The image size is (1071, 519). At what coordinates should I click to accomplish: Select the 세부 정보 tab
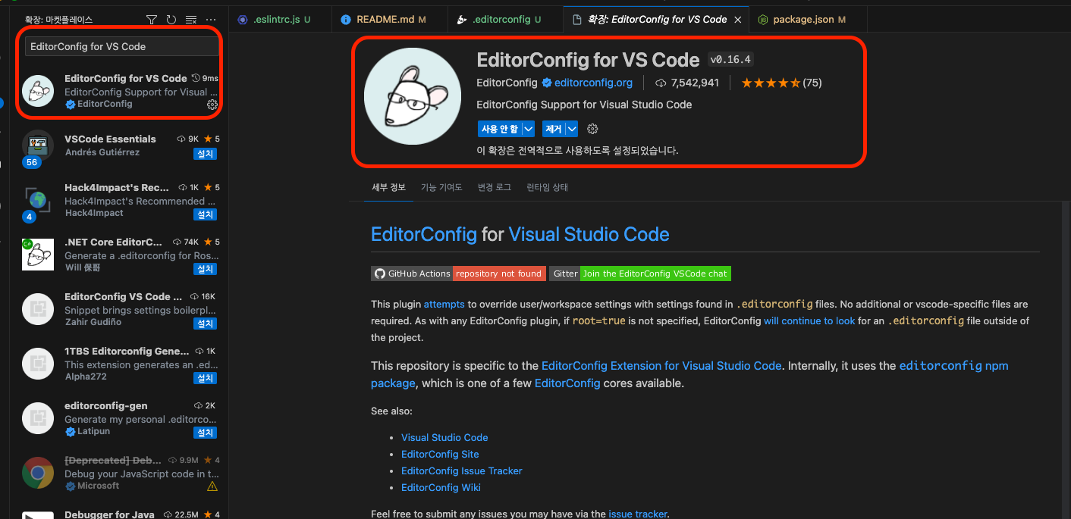click(388, 187)
